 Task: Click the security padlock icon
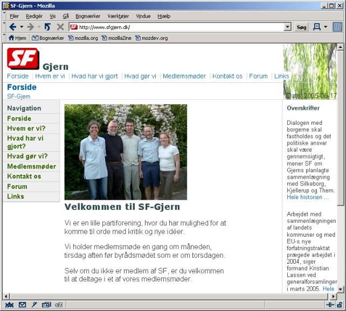coord(340,305)
